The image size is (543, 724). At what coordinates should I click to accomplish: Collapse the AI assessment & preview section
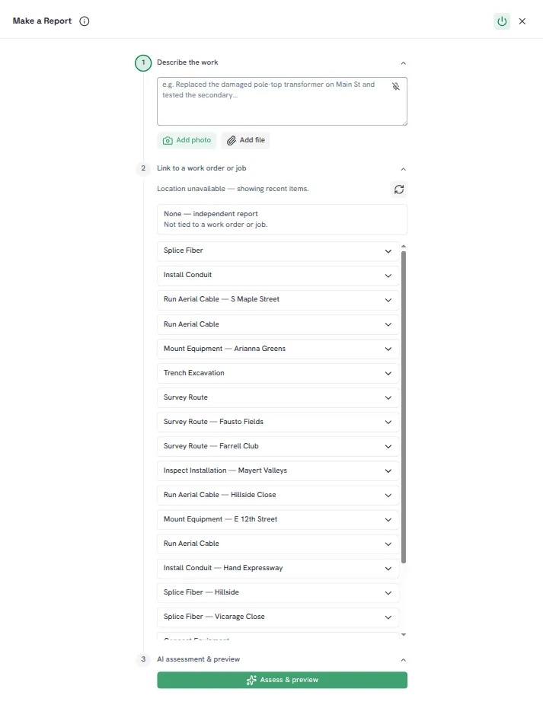tap(403, 660)
